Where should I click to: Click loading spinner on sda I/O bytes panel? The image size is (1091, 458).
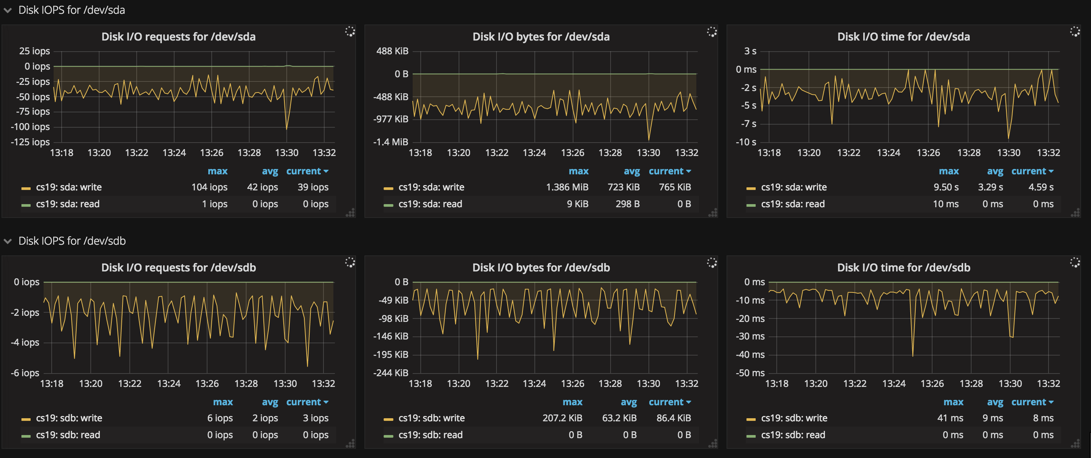click(712, 31)
